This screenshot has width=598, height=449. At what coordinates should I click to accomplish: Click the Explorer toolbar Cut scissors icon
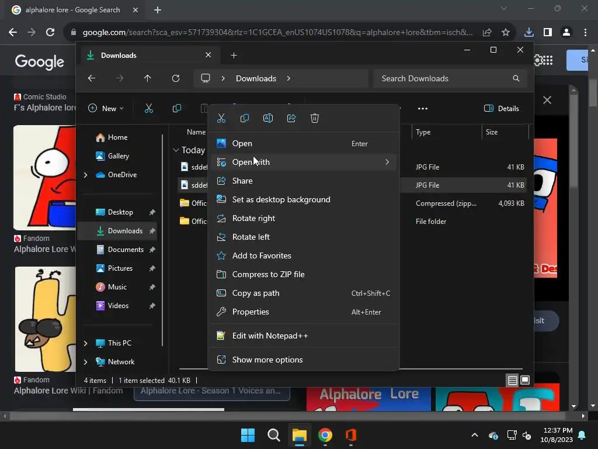tap(149, 108)
